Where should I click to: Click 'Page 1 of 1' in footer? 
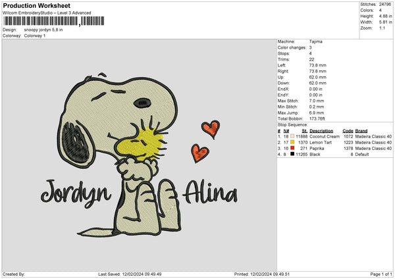(x=381, y=274)
